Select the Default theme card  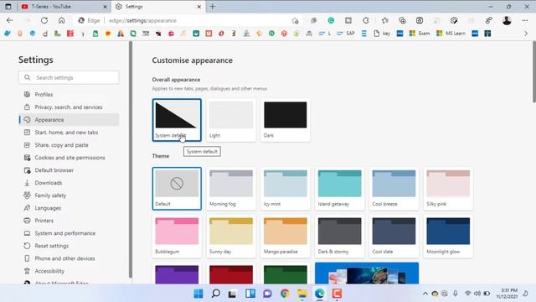coord(177,188)
